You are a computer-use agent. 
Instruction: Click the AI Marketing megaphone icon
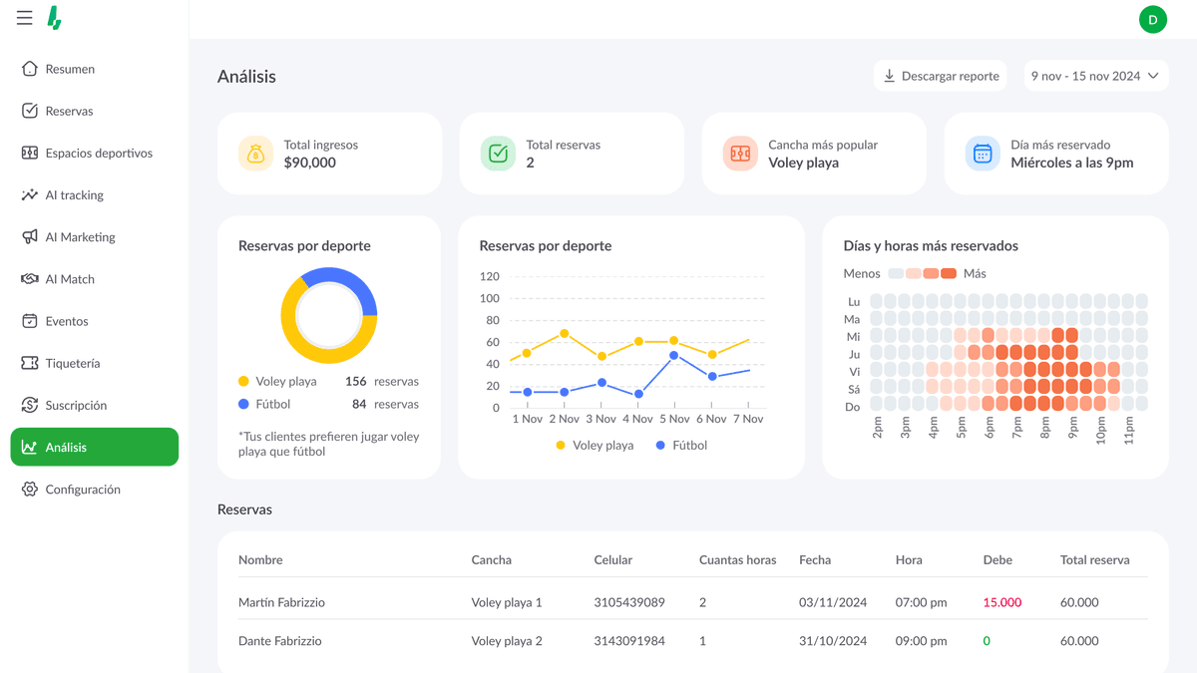tap(30, 237)
